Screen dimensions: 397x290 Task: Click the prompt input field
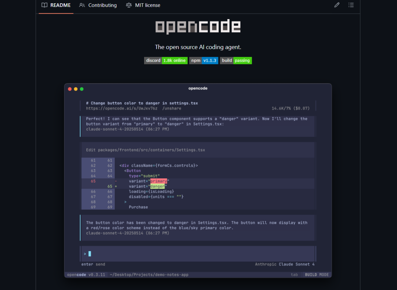(198, 254)
